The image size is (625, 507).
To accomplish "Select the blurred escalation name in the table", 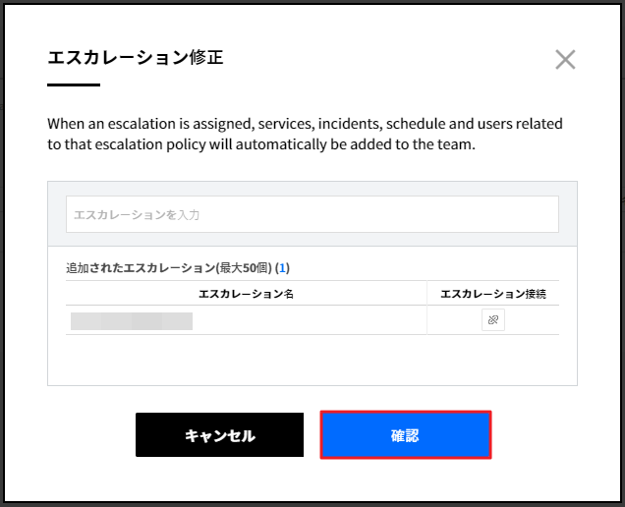I will (132, 320).
